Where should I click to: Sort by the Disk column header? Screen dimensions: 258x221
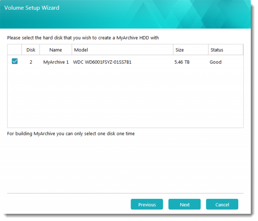click(31, 50)
